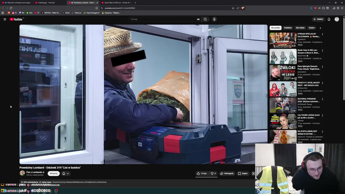Open options for STREAM SPECJALNY DAJCZMANA video
The image size is (345, 194).
pos(322,34)
